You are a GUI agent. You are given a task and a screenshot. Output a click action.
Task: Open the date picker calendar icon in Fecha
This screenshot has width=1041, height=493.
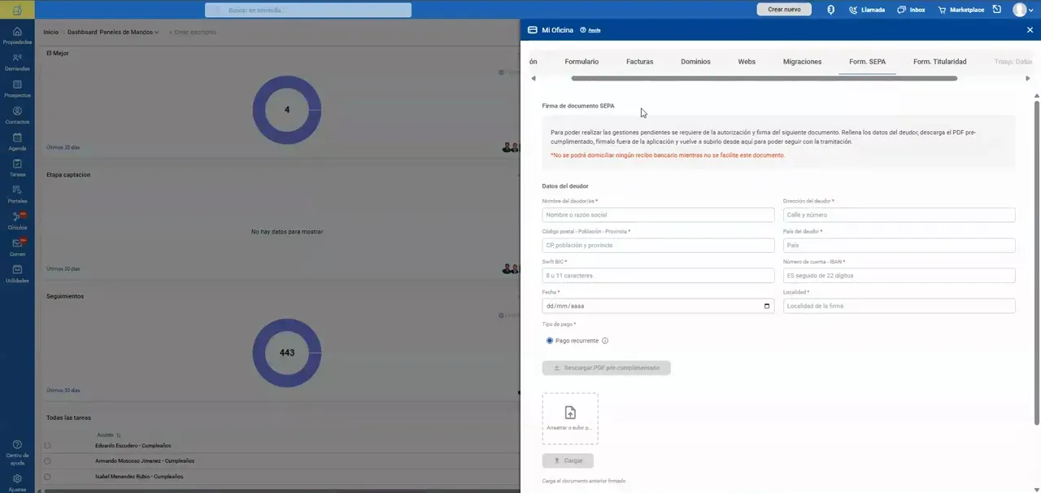click(x=766, y=306)
